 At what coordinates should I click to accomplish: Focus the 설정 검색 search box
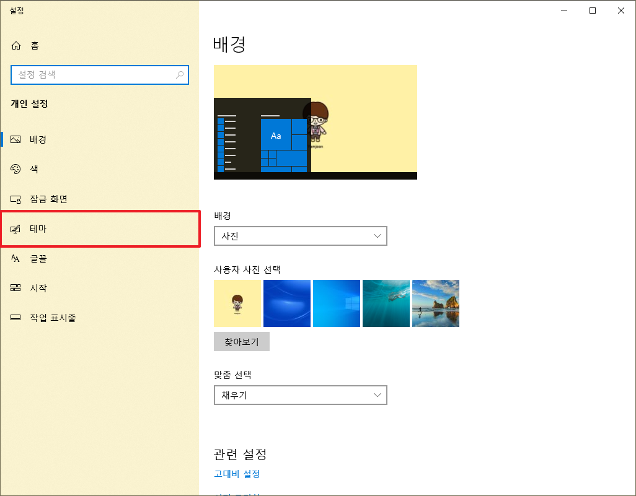(99, 74)
